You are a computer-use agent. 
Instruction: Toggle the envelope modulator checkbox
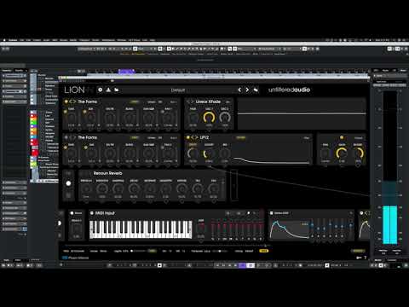272,213
